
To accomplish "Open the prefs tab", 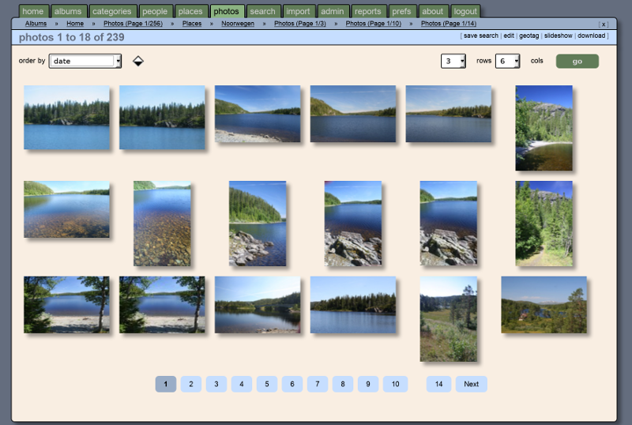I will coord(402,11).
